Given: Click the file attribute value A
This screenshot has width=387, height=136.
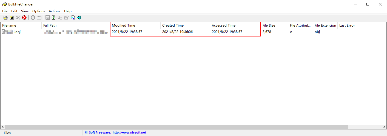Looking at the screenshot, I should point(291,32).
